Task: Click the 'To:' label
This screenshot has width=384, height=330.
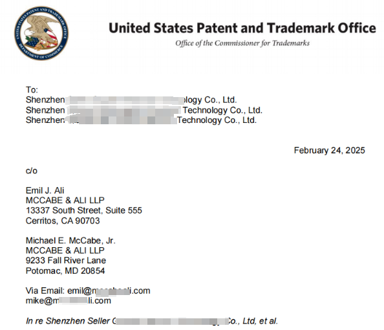Action: (32, 90)
